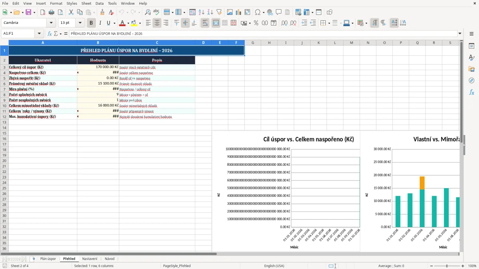Click the formula input line
Image resolution: width=479 pixels, height=269 pixels.
point(263,33)
